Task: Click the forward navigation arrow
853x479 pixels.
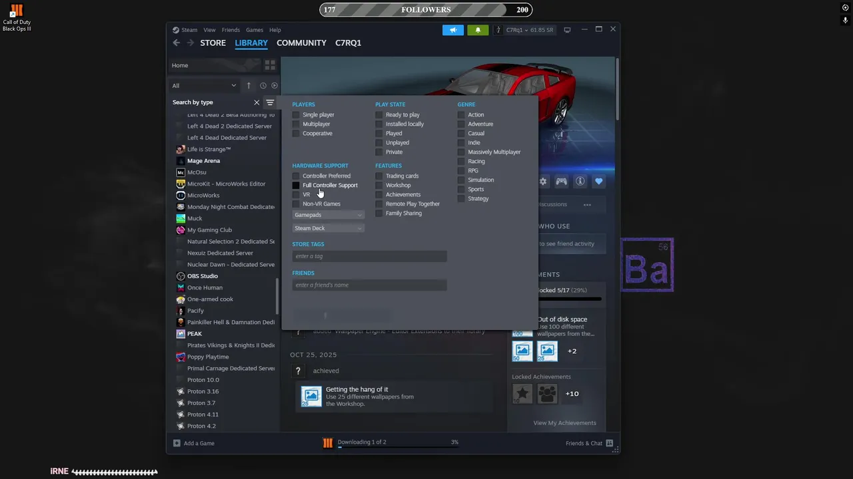Action: point(191,43)
